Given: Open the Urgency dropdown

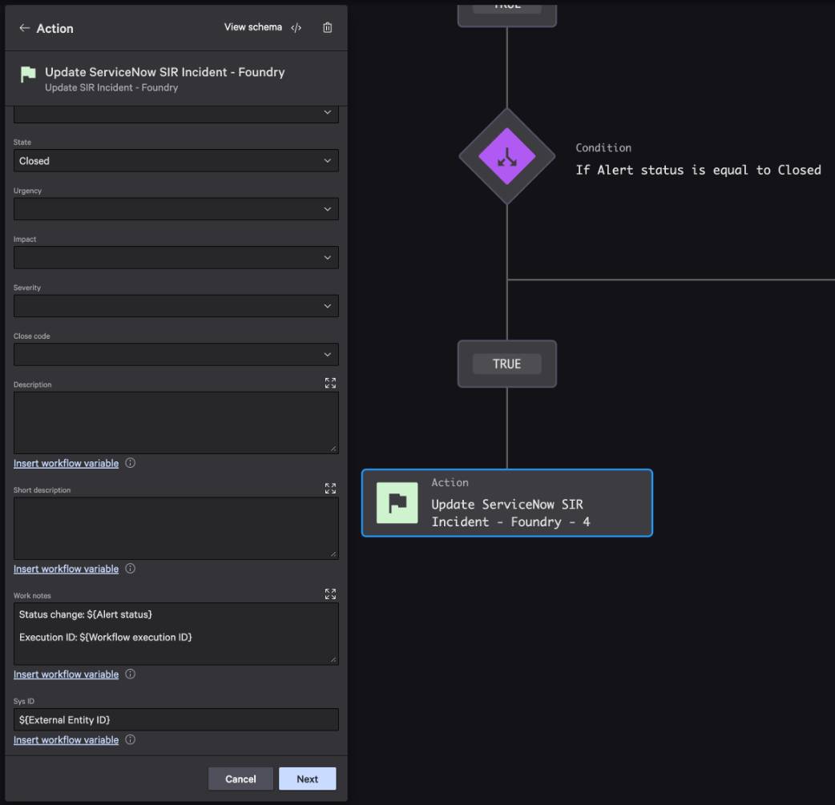Looking at the screenshot, I should tap(175, 209).
